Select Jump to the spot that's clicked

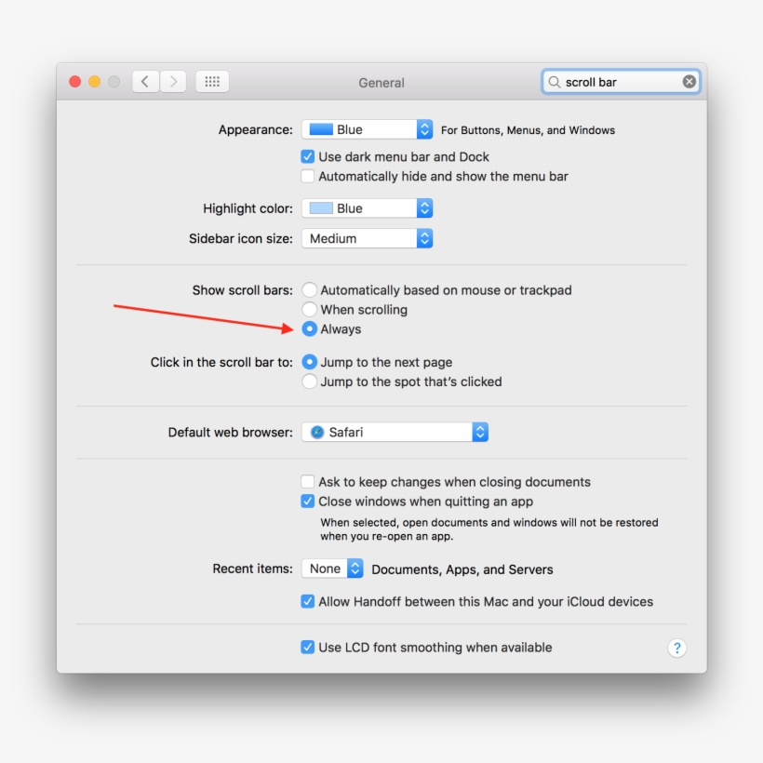click(x=309, y=381)
